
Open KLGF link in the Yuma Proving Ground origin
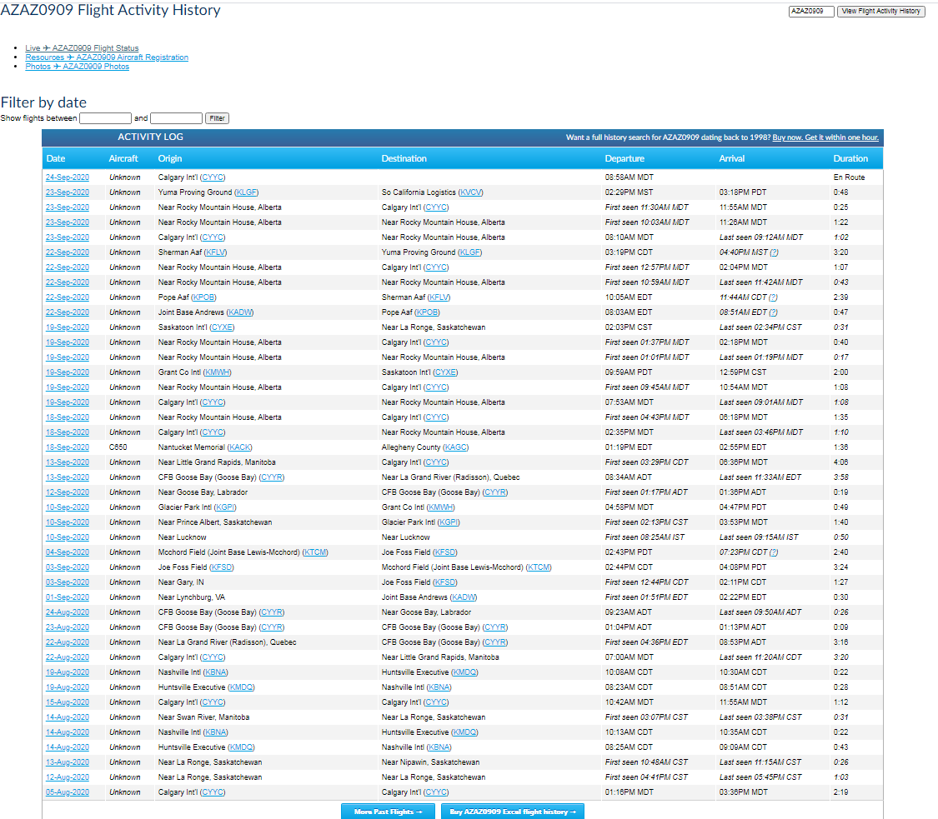247,192
